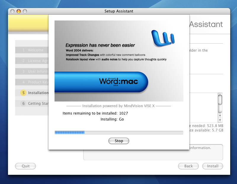This screenshot has width=237, height=184.
Task: Select step 1 Welcome in sidebar
Action: click(32, 50)
